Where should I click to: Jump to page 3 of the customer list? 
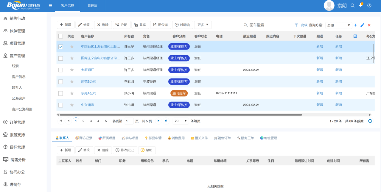click(91, 121)
